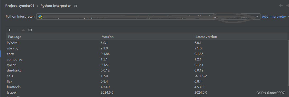Select the fonttools package row

[x=147, y=87]
